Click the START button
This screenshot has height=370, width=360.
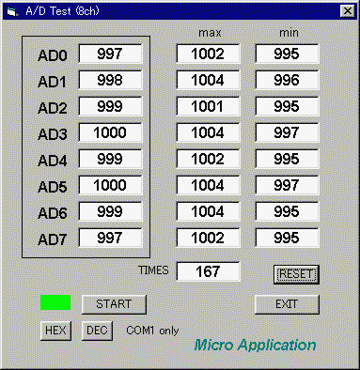click(x=114, y=304)
